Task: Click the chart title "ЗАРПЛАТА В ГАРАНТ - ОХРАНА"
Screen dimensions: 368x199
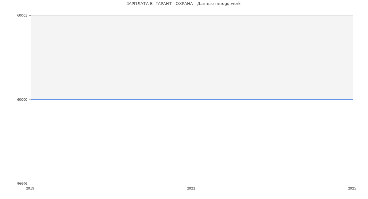Action: 159,4
